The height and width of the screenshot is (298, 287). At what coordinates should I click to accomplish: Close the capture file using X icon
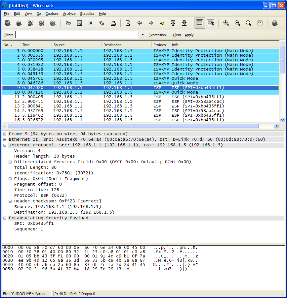point(91,23)
